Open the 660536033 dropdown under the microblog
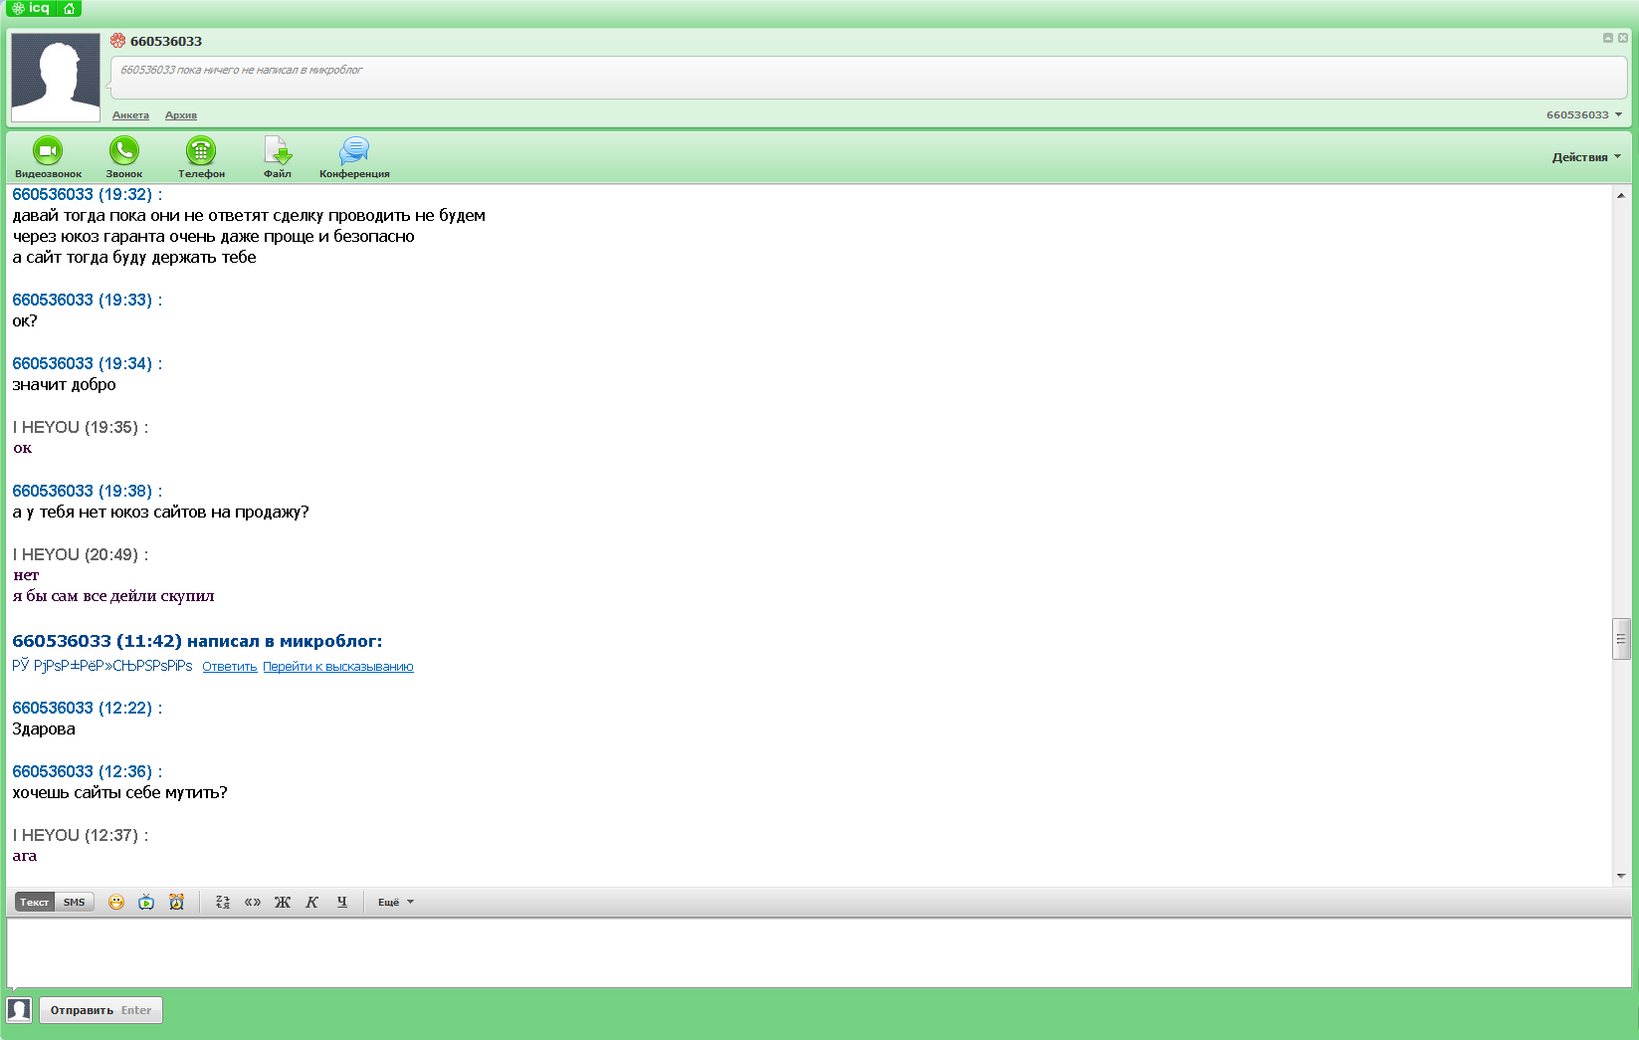The width and height of the screenshot is (1639, 1040). point(1584,114)
